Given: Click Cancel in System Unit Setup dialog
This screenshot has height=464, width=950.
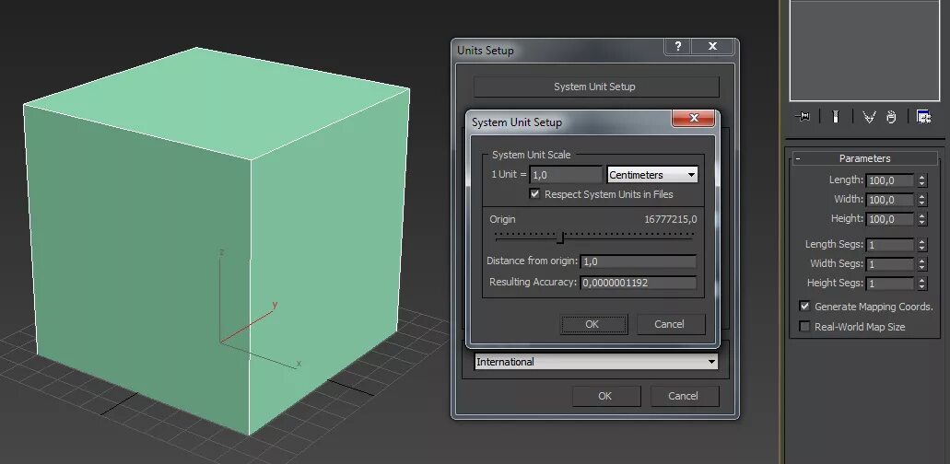Looking at the screenshot, I should click(671, 324).
